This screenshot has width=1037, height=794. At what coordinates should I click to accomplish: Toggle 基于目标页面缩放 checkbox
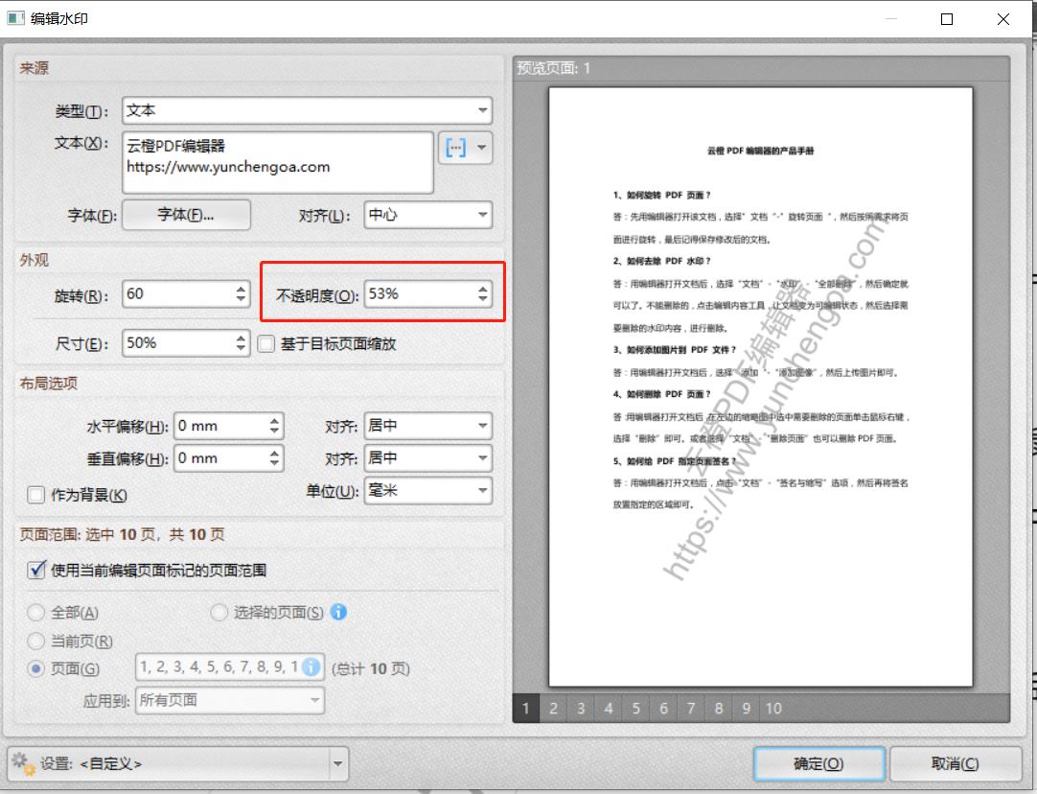coord(265,344)
